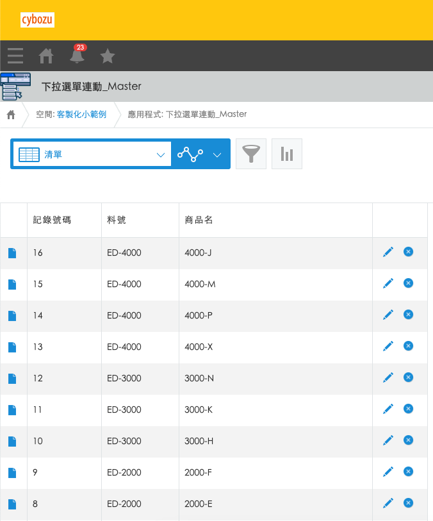Click product name 3000-H
The height and width of the screenshot is (521, 433).
(199, 442)
